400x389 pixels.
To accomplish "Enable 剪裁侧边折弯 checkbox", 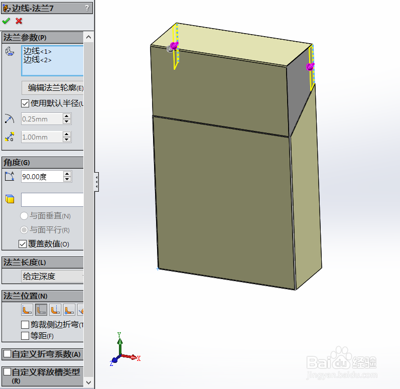I will click(25, 325).
